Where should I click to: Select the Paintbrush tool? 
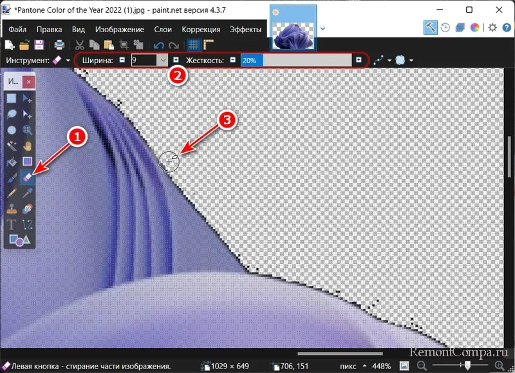[x=12, y=177]
